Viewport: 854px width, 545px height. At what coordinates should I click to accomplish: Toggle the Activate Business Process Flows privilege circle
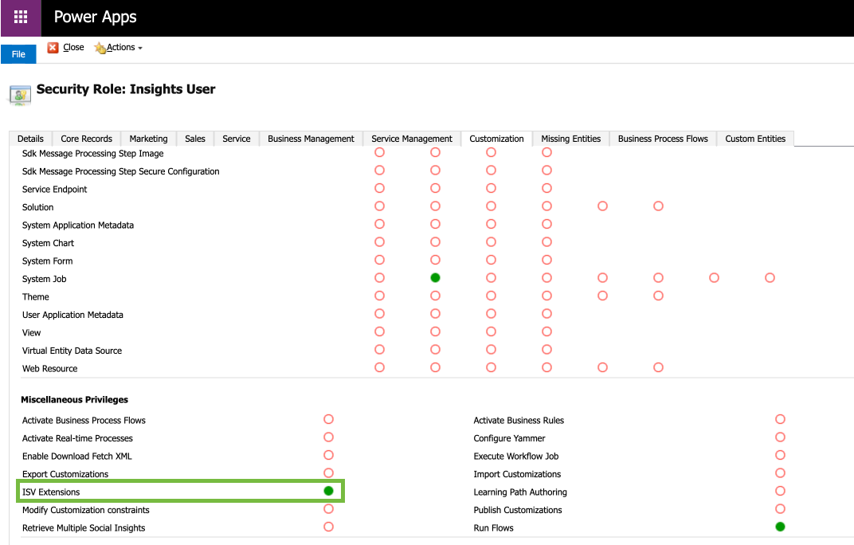pyautogui.click(x=328, y=419)
